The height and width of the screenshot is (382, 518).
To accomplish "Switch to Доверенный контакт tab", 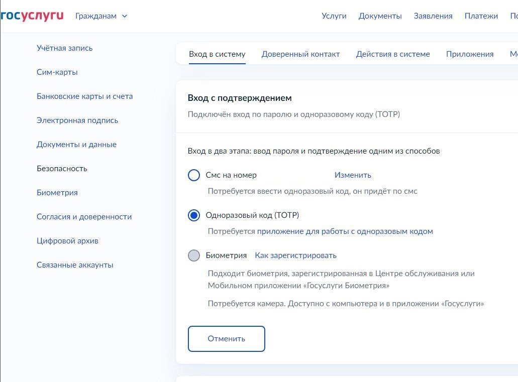I will pyautogui.click(x=300, y=54).
